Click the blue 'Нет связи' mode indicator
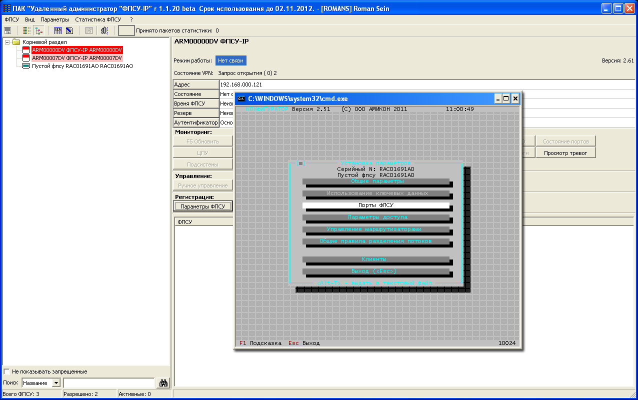 (x=231, y=60)
